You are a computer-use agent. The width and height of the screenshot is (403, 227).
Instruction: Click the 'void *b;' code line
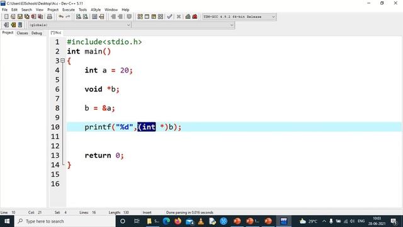coord(102,90)
